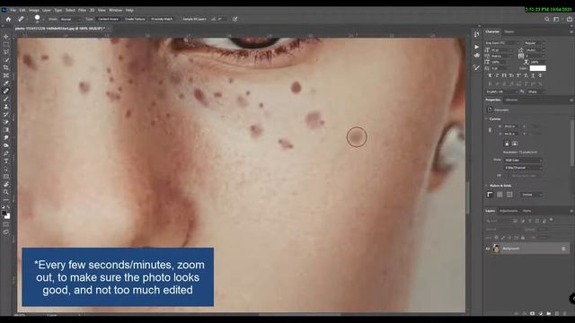Toggle Faux Italic in Character panel
575x323 pixels.
[x=497, y=75]
